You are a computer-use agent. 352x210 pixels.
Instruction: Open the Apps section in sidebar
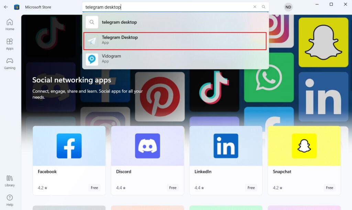point(10,44)
